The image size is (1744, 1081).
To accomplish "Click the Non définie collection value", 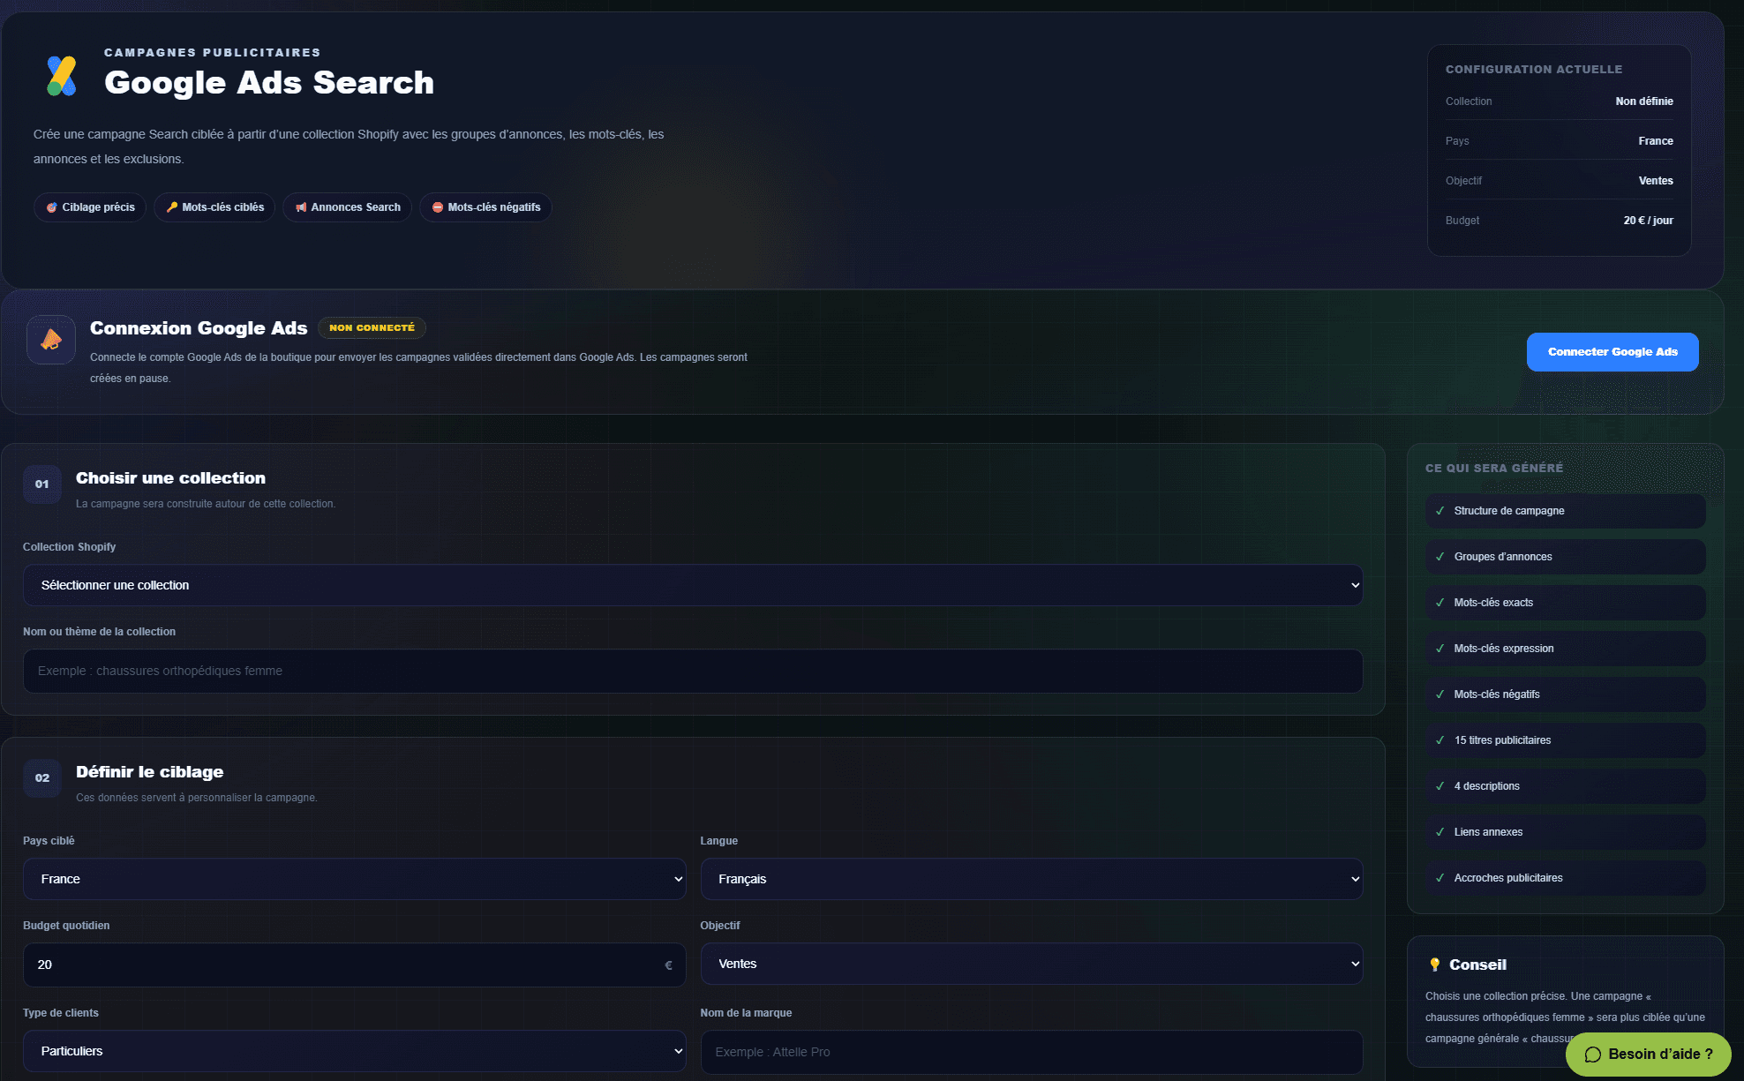I will tap(1644, 101).
